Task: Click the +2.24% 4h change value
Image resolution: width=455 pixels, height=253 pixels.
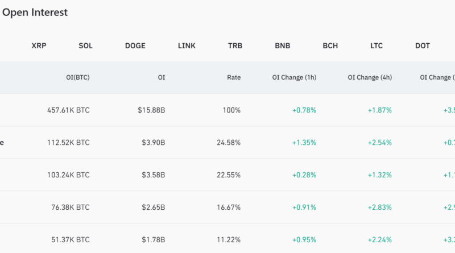Action: click(x=380, y=240)
